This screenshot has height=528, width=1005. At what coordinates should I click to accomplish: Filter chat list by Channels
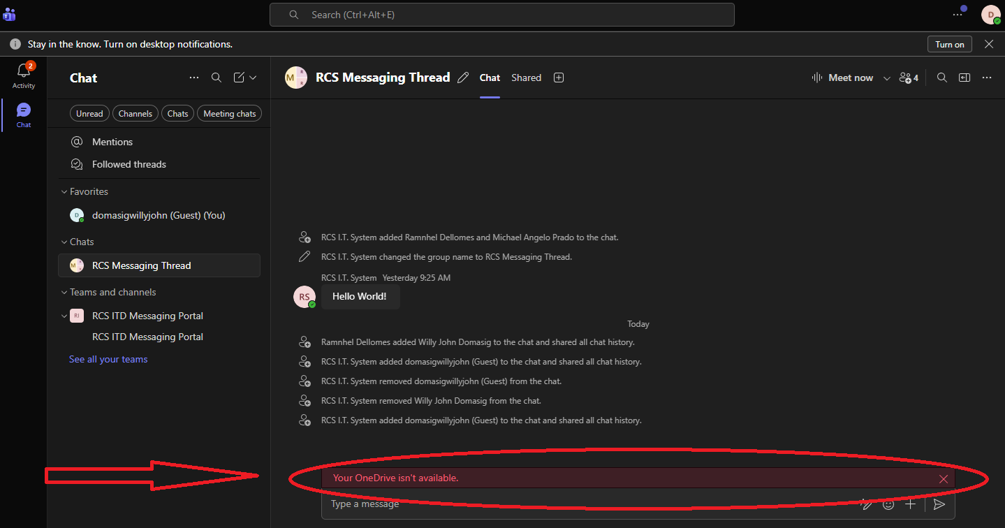pos(135,113)
